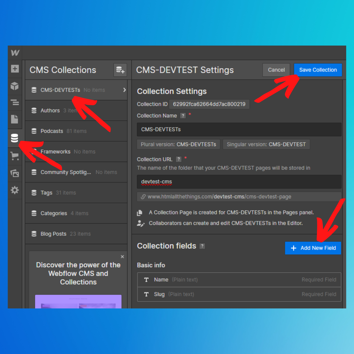Open the Blog Posts collection
Image resolution: width=354 pixels, height=354 pixels.
76,234
